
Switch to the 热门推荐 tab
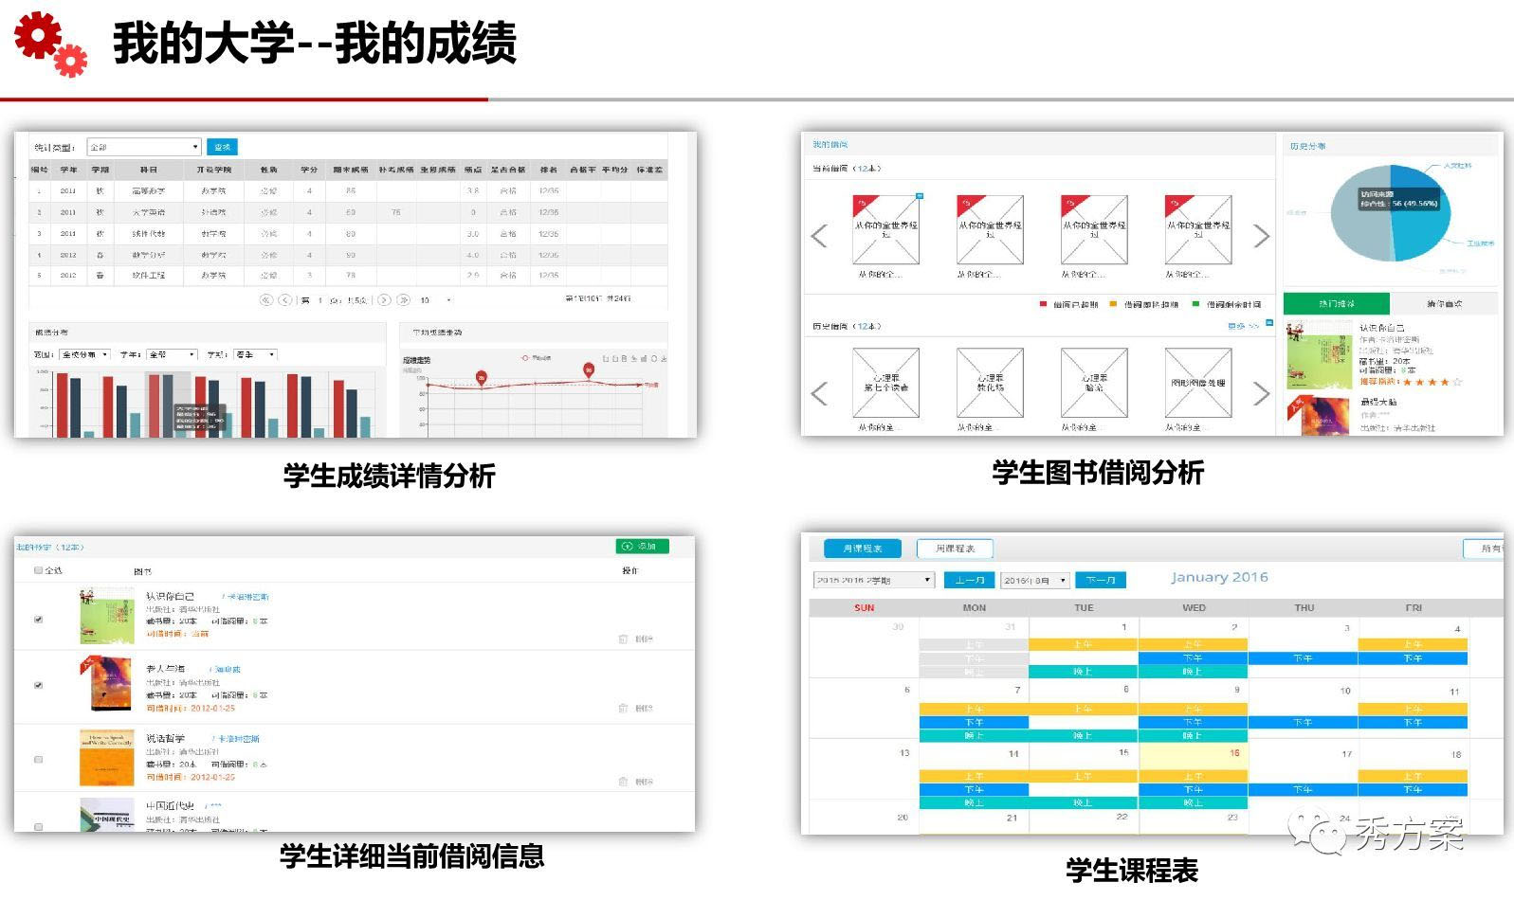click(x=1336, y=304)
